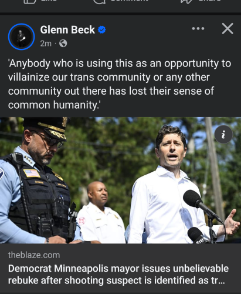Hide this post with the X icon

[228, 29]
